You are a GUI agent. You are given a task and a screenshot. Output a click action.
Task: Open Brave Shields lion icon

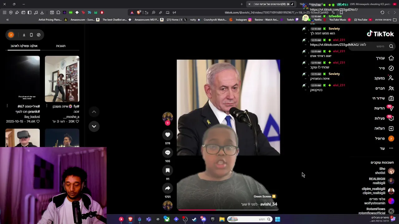[139, 12]
